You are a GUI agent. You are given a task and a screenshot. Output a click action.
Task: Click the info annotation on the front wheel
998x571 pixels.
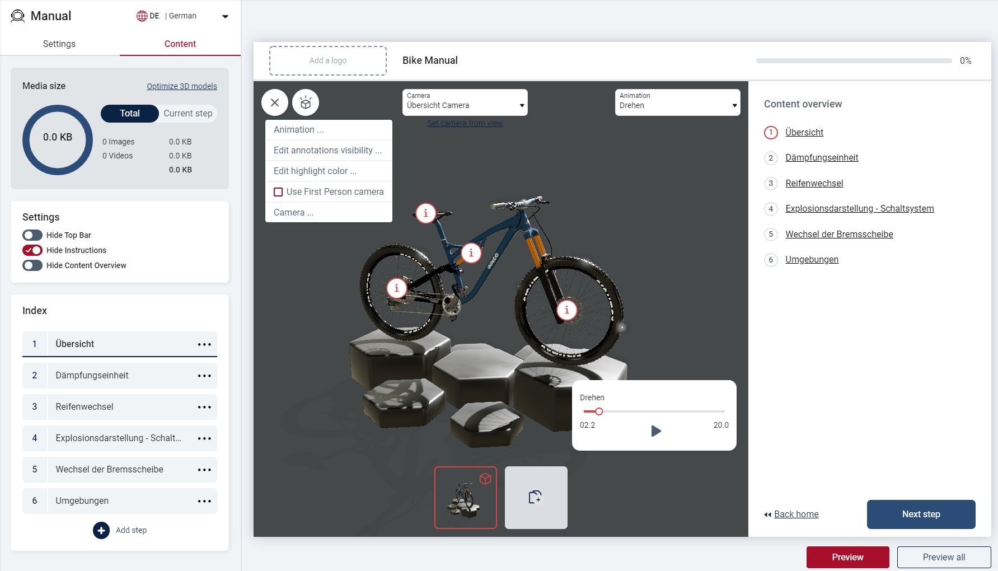pyautogui.click(x=566, y=310)
